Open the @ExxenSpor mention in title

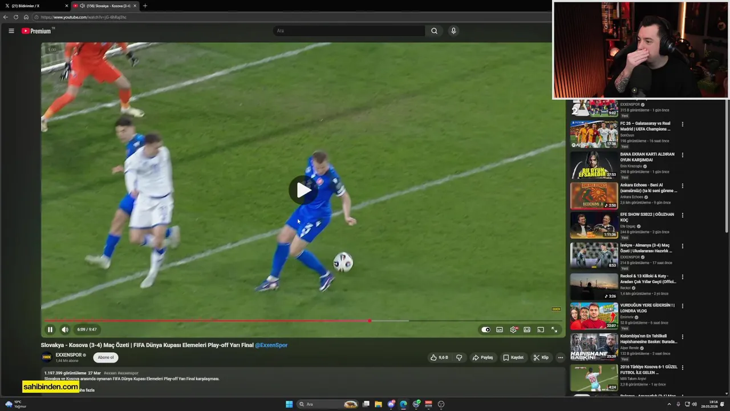pyautogui.click(x=271, y=345)
